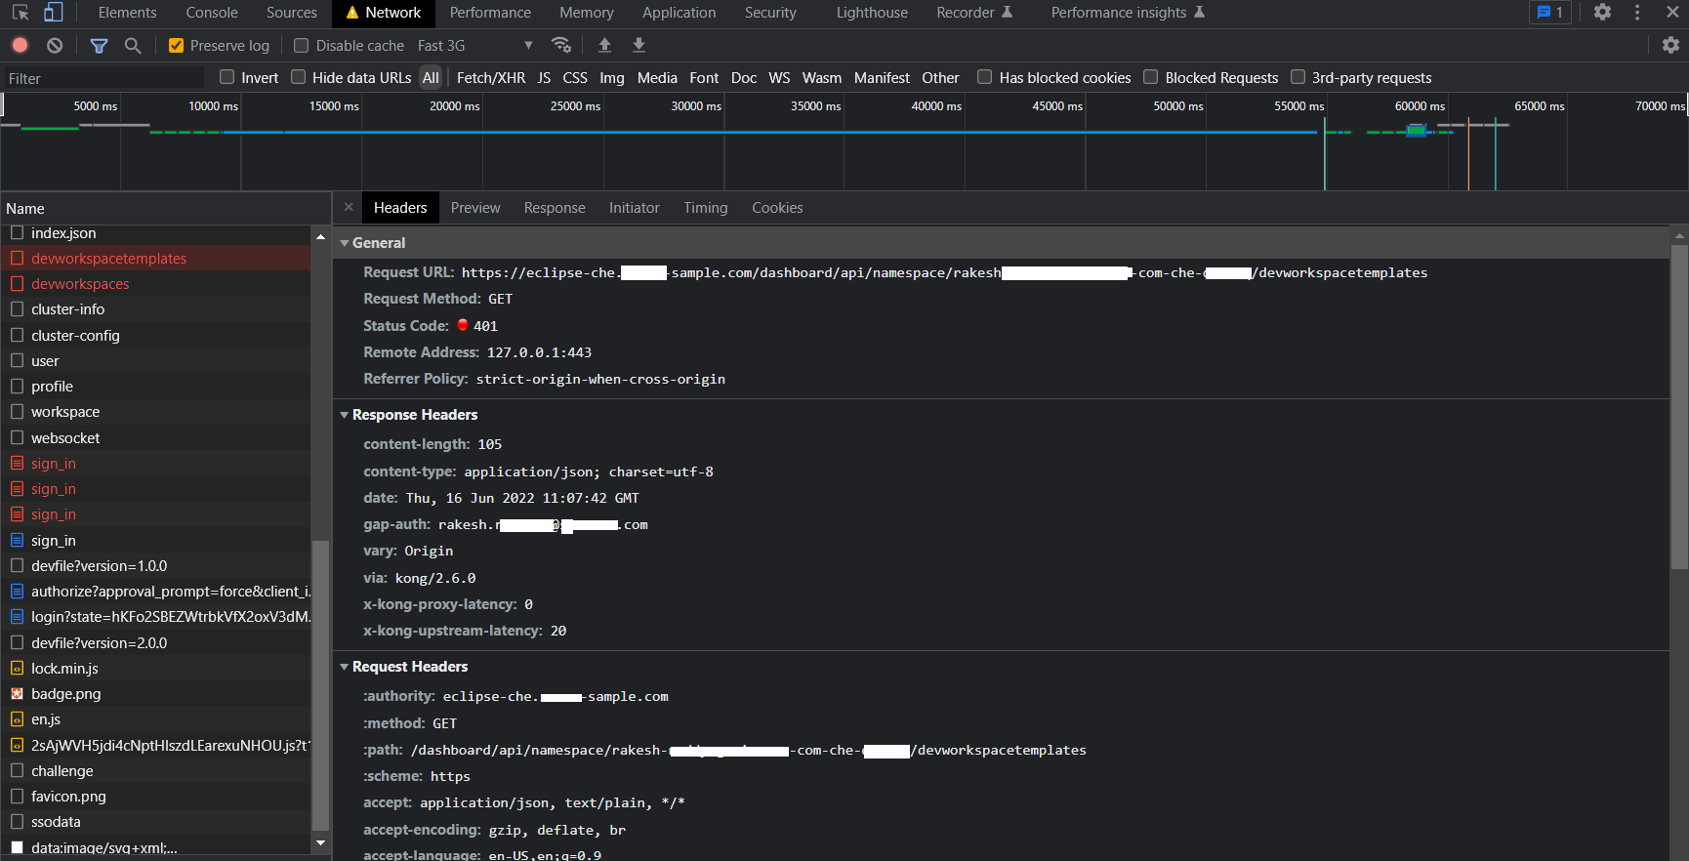This screenshot has height=861, width=1689.
Task: Open the DevTools kebab menu
Action: click(x=1637, y=13)
